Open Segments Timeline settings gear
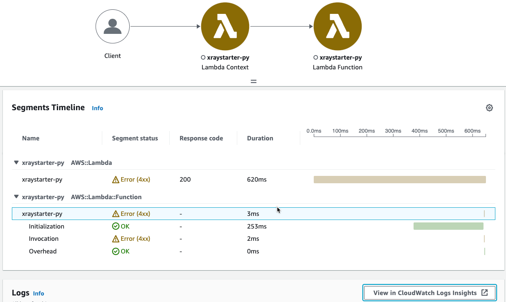Image resolution: width=506 pixels, height=302 pixels. [x=489, y=108]
